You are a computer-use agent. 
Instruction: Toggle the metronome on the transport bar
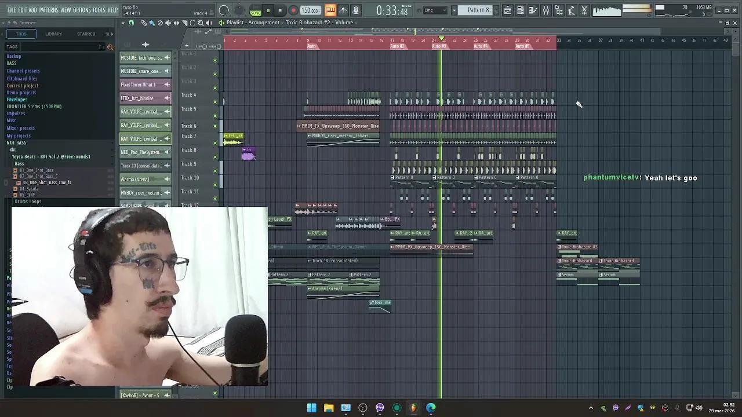coord(343,10)
